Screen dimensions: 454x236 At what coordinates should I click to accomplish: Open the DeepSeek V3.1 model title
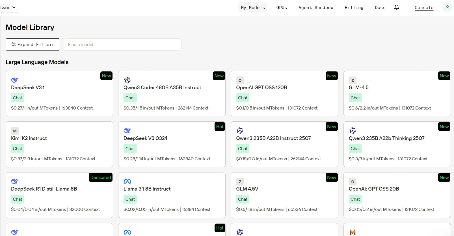[28, 88]
